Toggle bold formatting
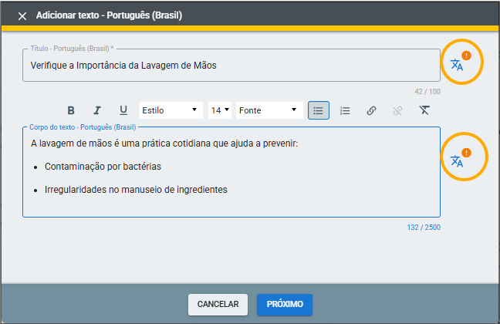The height and width of the screenshot is (324, 500). 71,110
